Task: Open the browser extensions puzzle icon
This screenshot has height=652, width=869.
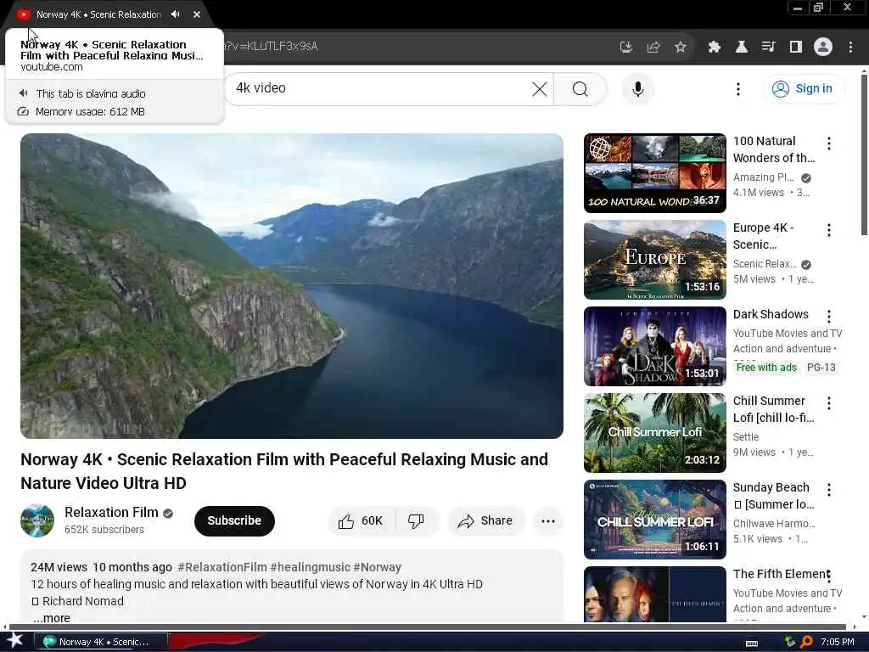Action: point(715,48)
